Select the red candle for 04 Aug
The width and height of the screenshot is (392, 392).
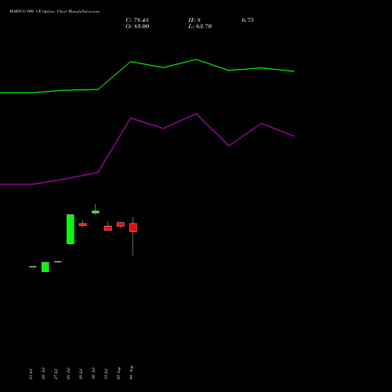click(x=133, y=227)
